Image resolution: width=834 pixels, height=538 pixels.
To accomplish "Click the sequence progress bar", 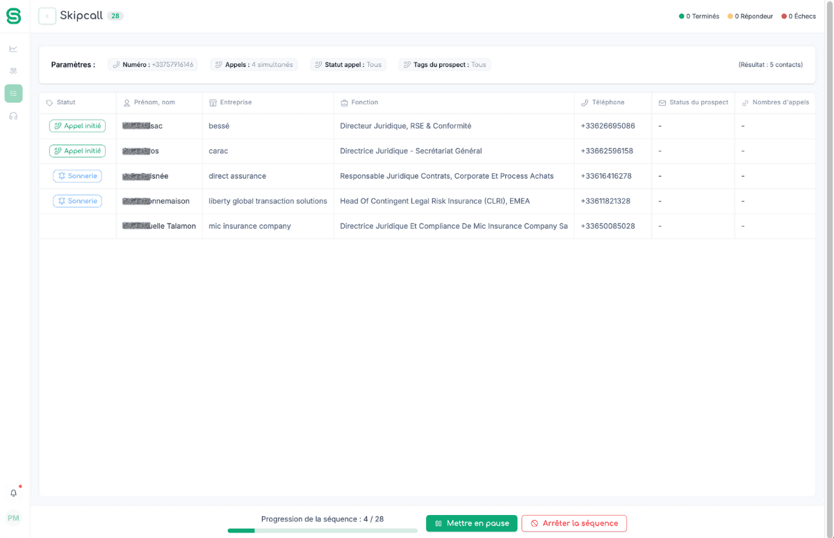I will (322, 530).
